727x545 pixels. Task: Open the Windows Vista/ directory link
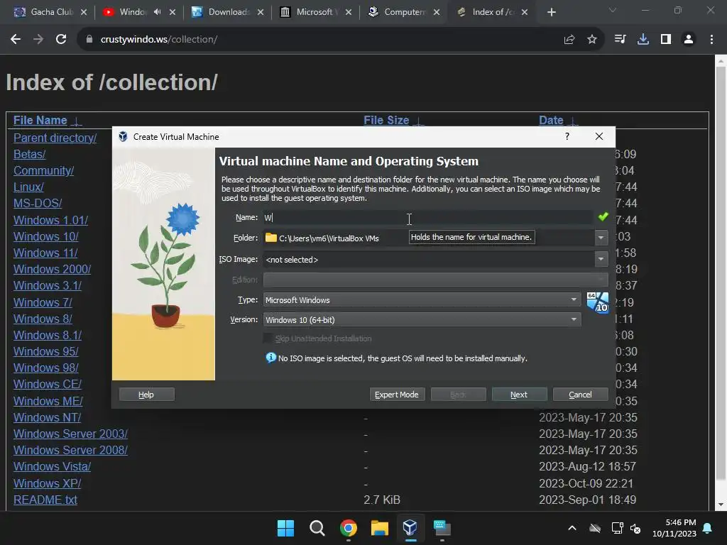(52, 467)
